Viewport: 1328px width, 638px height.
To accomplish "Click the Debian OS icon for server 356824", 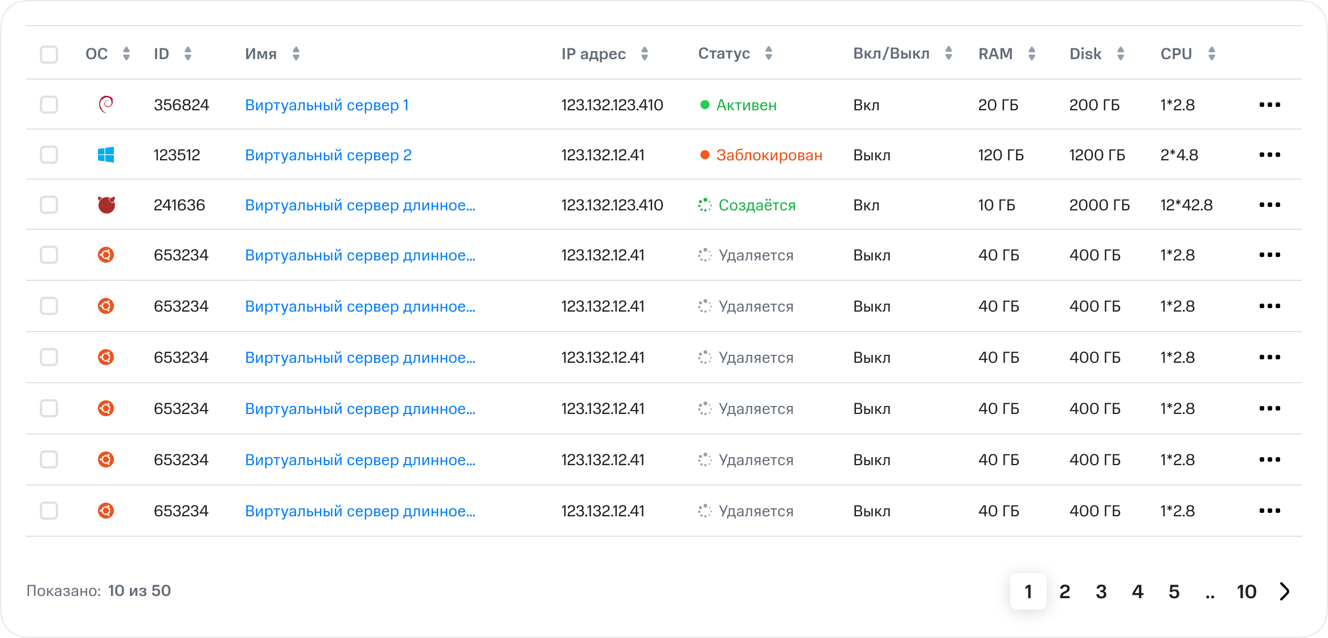I will click(x=106, y=105).
